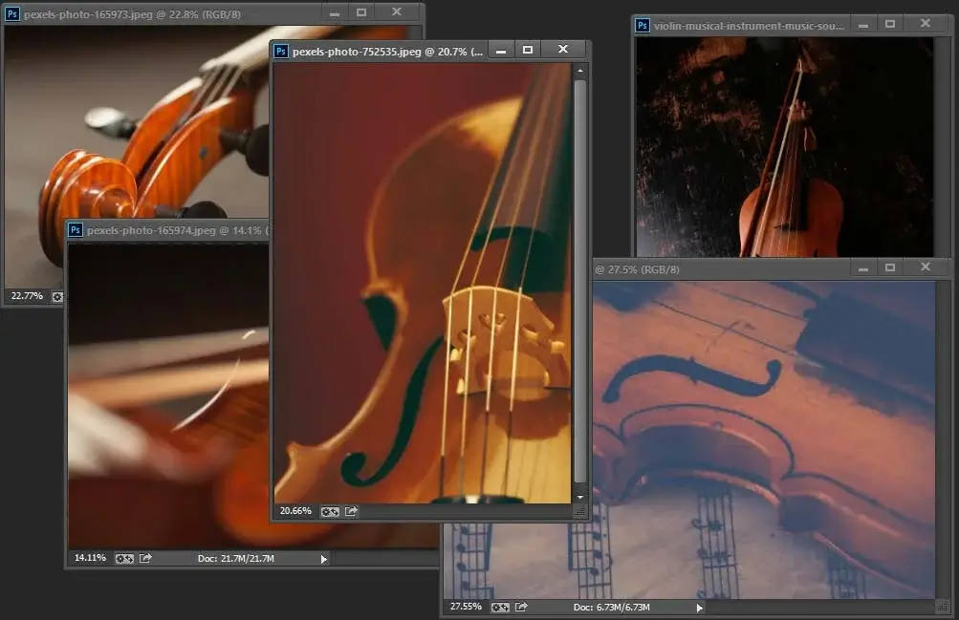Click resize grip of the 27.5% window

coord(944,608)
